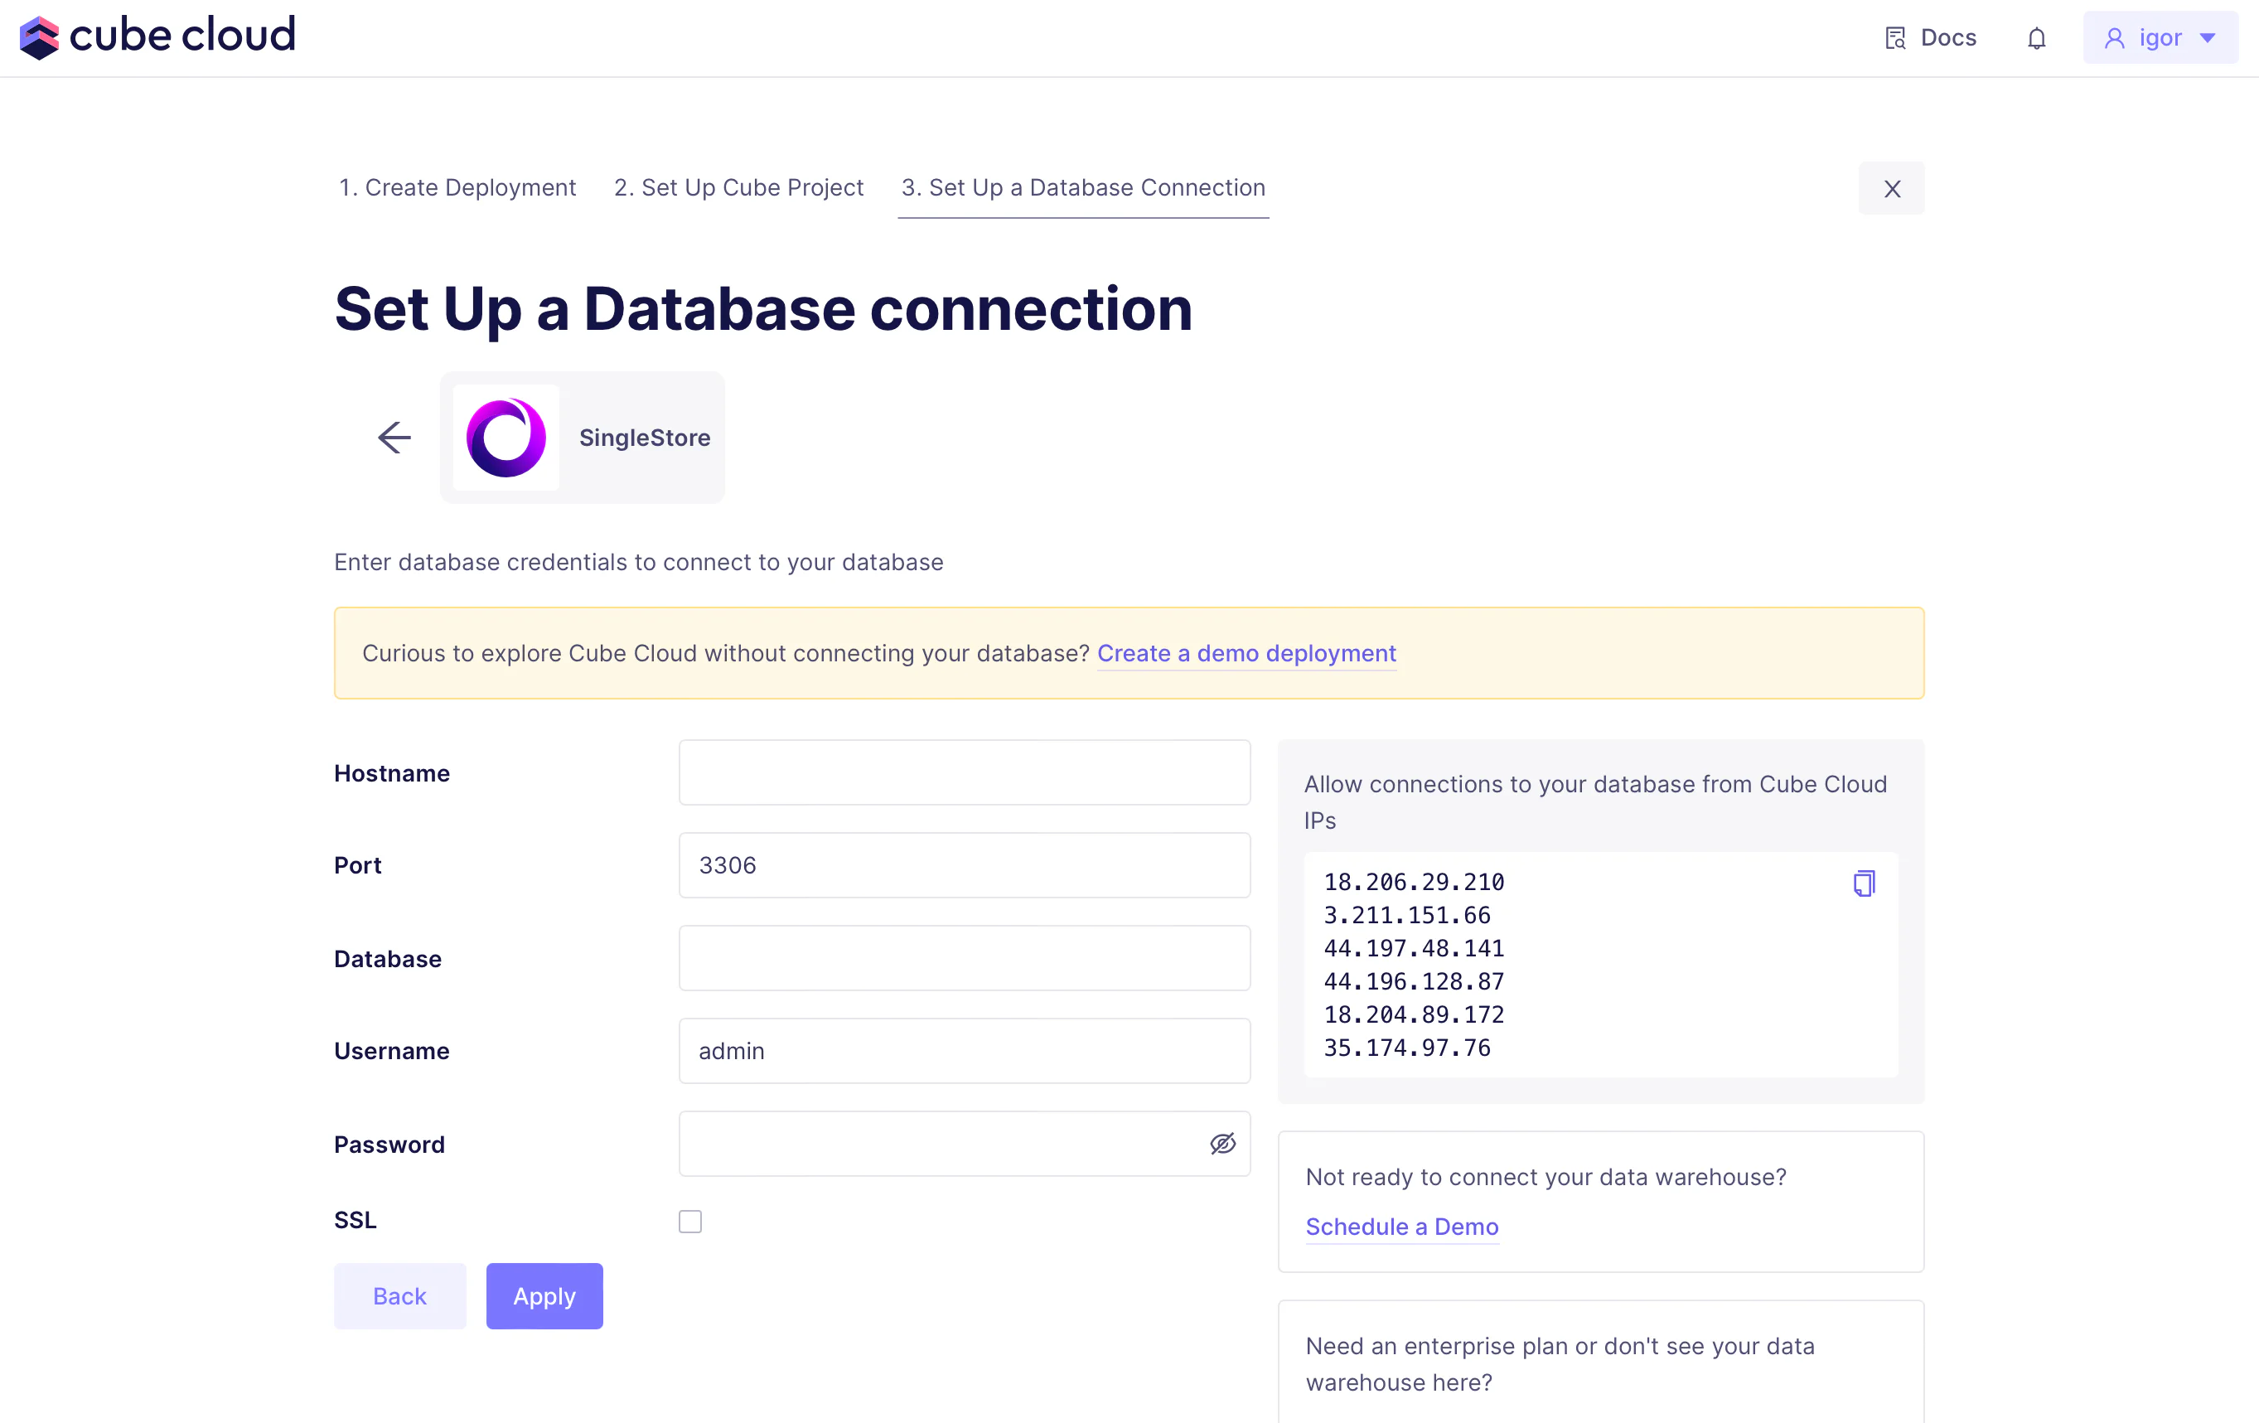
Task: Expand the igor account dropdown
Action: (2208, 38)
